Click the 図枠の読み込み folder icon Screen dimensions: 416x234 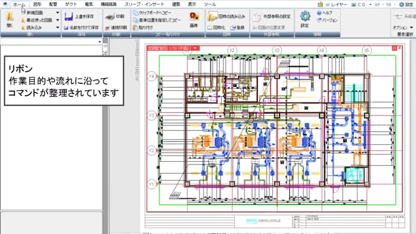click(x=212, y=16)
